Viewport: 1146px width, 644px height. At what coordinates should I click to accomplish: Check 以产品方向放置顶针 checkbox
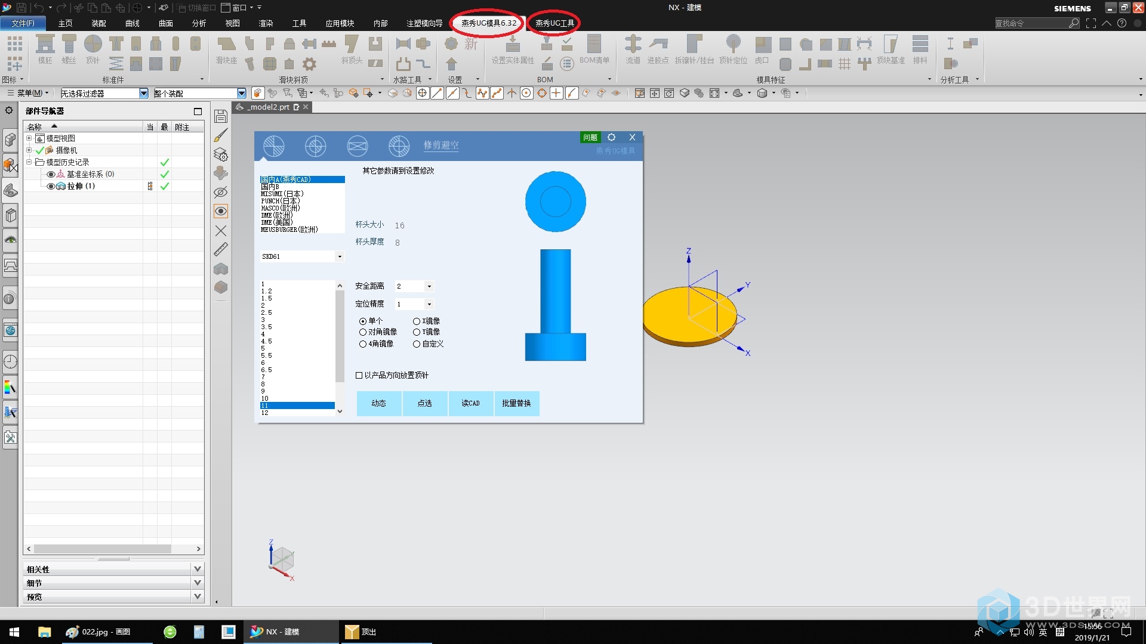pos(359,375)
